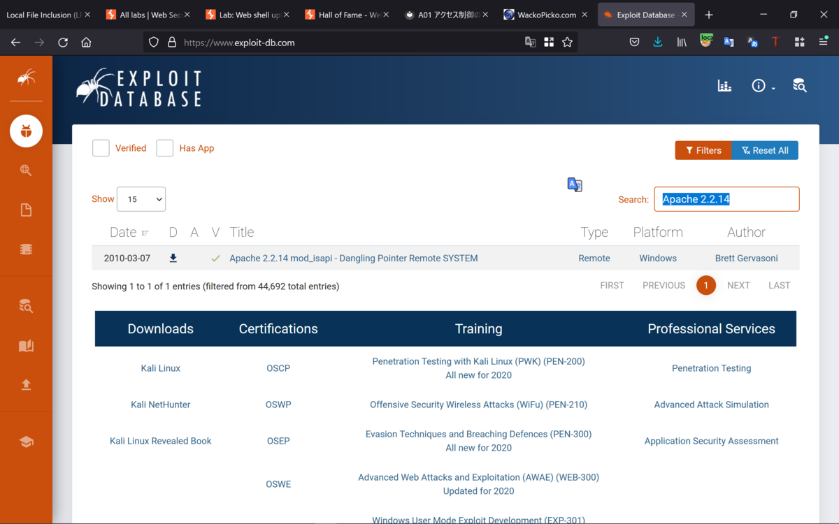Toggle the Verified checkbox
The image size is (839, 524).
pyautogui.click(x=101, y=148)
